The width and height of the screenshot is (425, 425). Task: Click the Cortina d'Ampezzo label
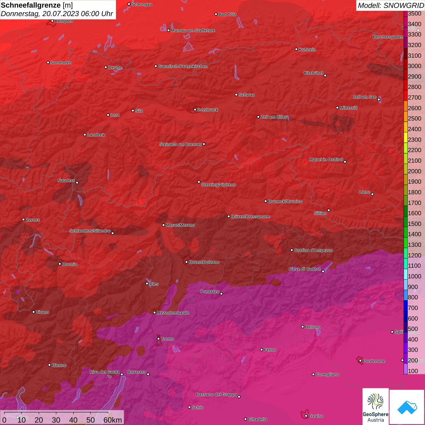click(x=314, y=250)
